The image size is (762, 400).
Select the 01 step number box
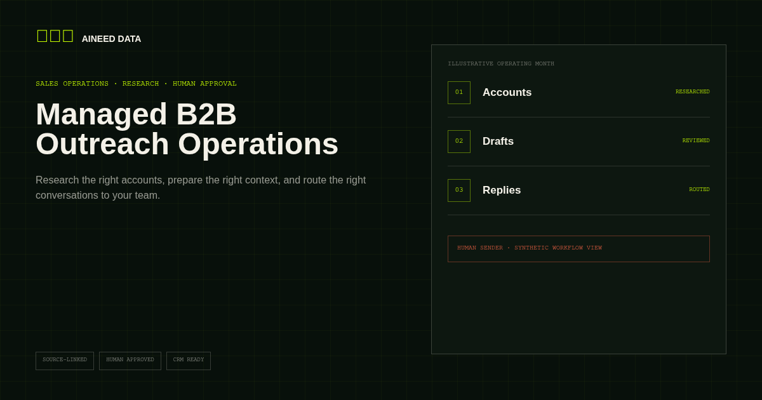459,93
